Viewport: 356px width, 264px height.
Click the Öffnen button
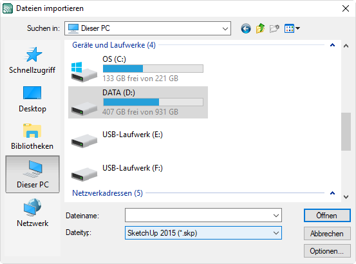click(x=327, y=216)
